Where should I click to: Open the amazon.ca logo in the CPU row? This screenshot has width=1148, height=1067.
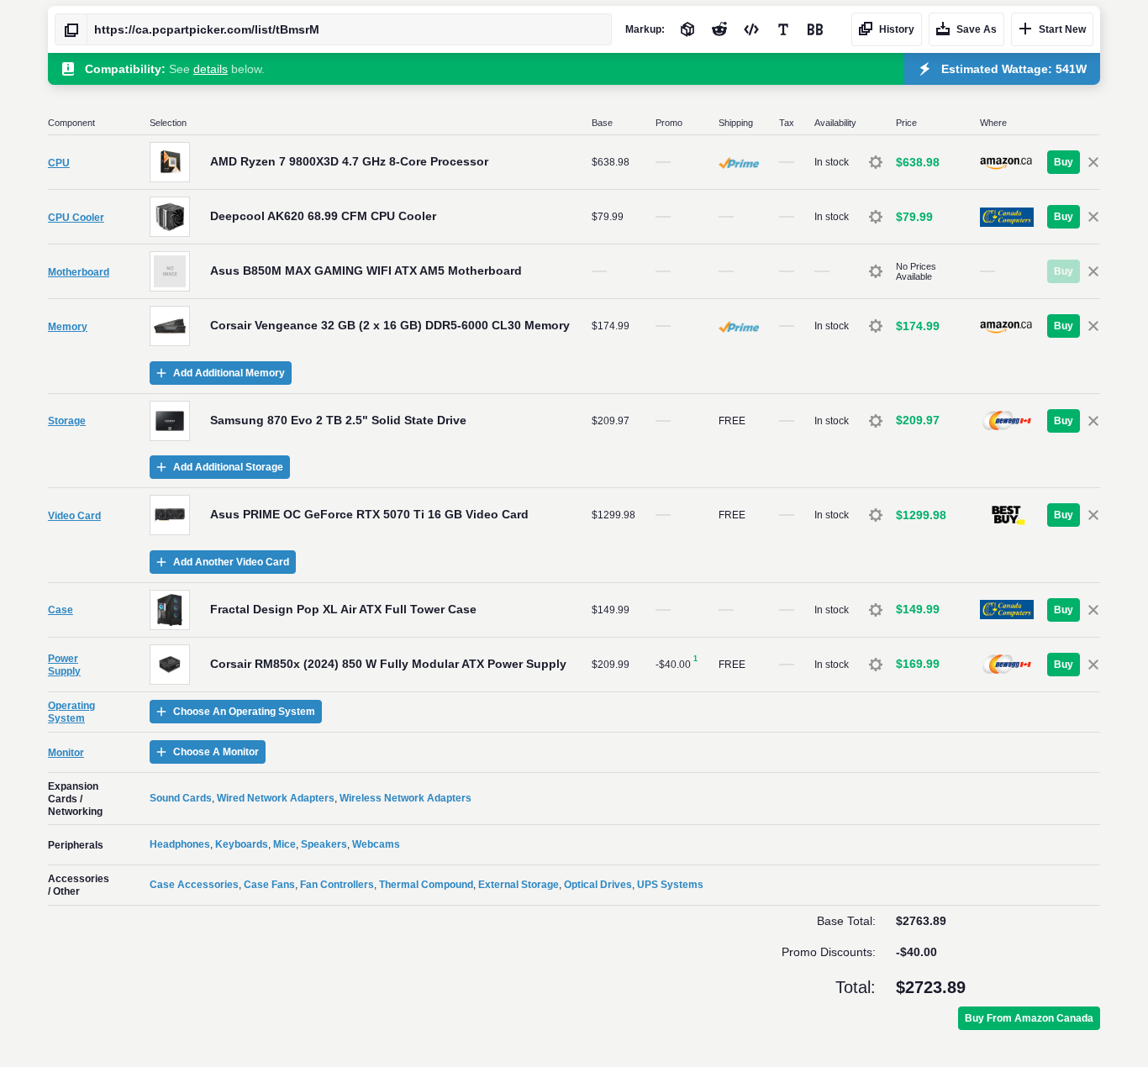click(x=1006, y=162)
